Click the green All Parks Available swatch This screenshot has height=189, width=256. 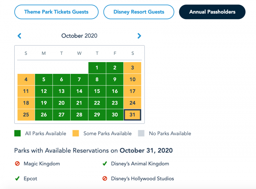coord(18,133)
